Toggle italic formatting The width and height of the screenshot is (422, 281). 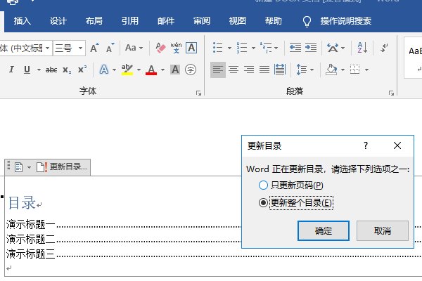click(x=11, y=70)
